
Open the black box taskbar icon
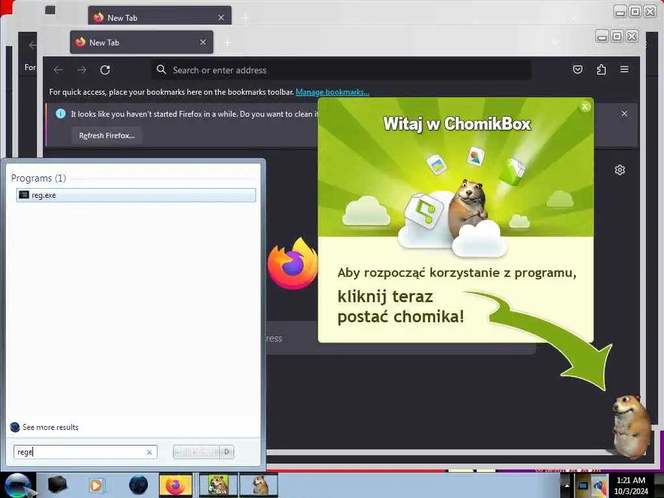click(57, 485)
